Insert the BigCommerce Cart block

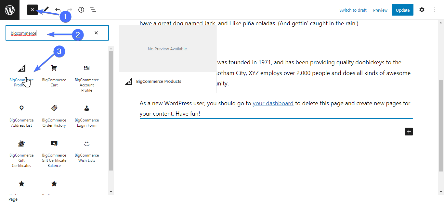click(x=54, y=76)
